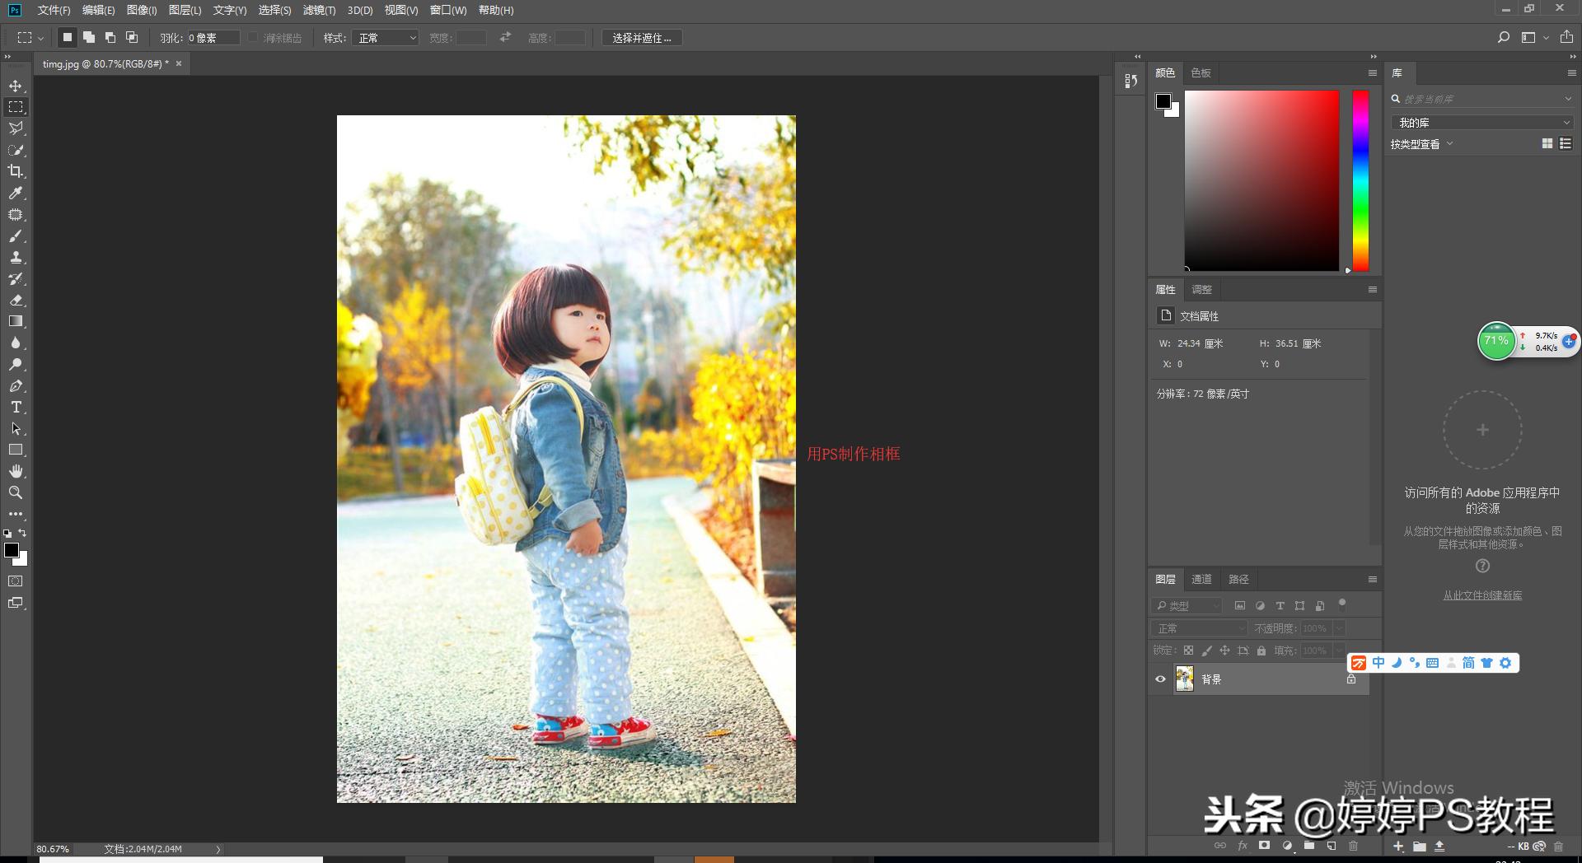The width and height of the screenshot is (1582, 863).
Task: Expand the 我的库 library dropdown
Action: [x=1481, y=123]
